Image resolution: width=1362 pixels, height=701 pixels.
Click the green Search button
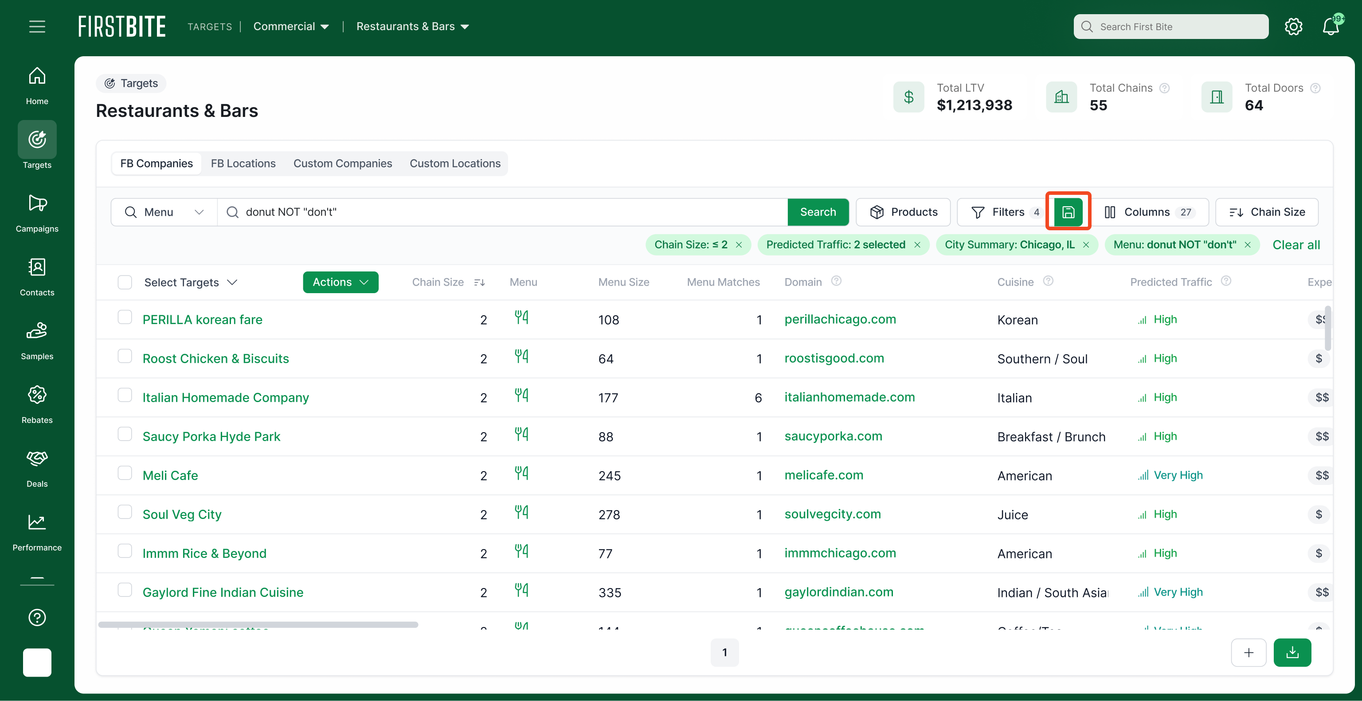(x=818, y=212)
